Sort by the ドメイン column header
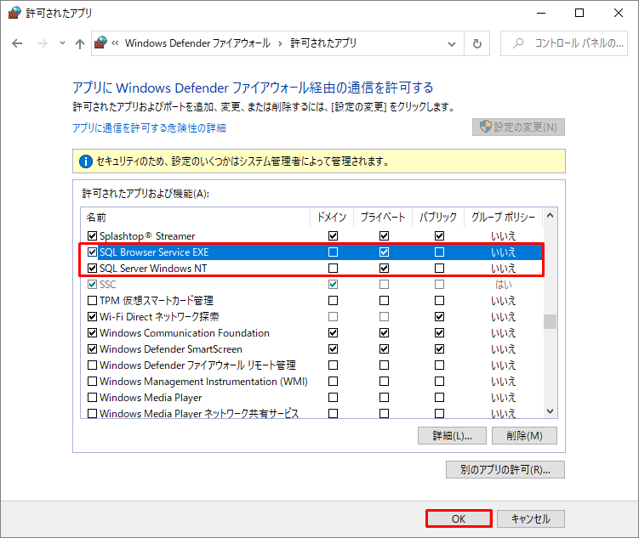Image resolution: width=639 pixels, height=538 pixels. tap(332, 218)
